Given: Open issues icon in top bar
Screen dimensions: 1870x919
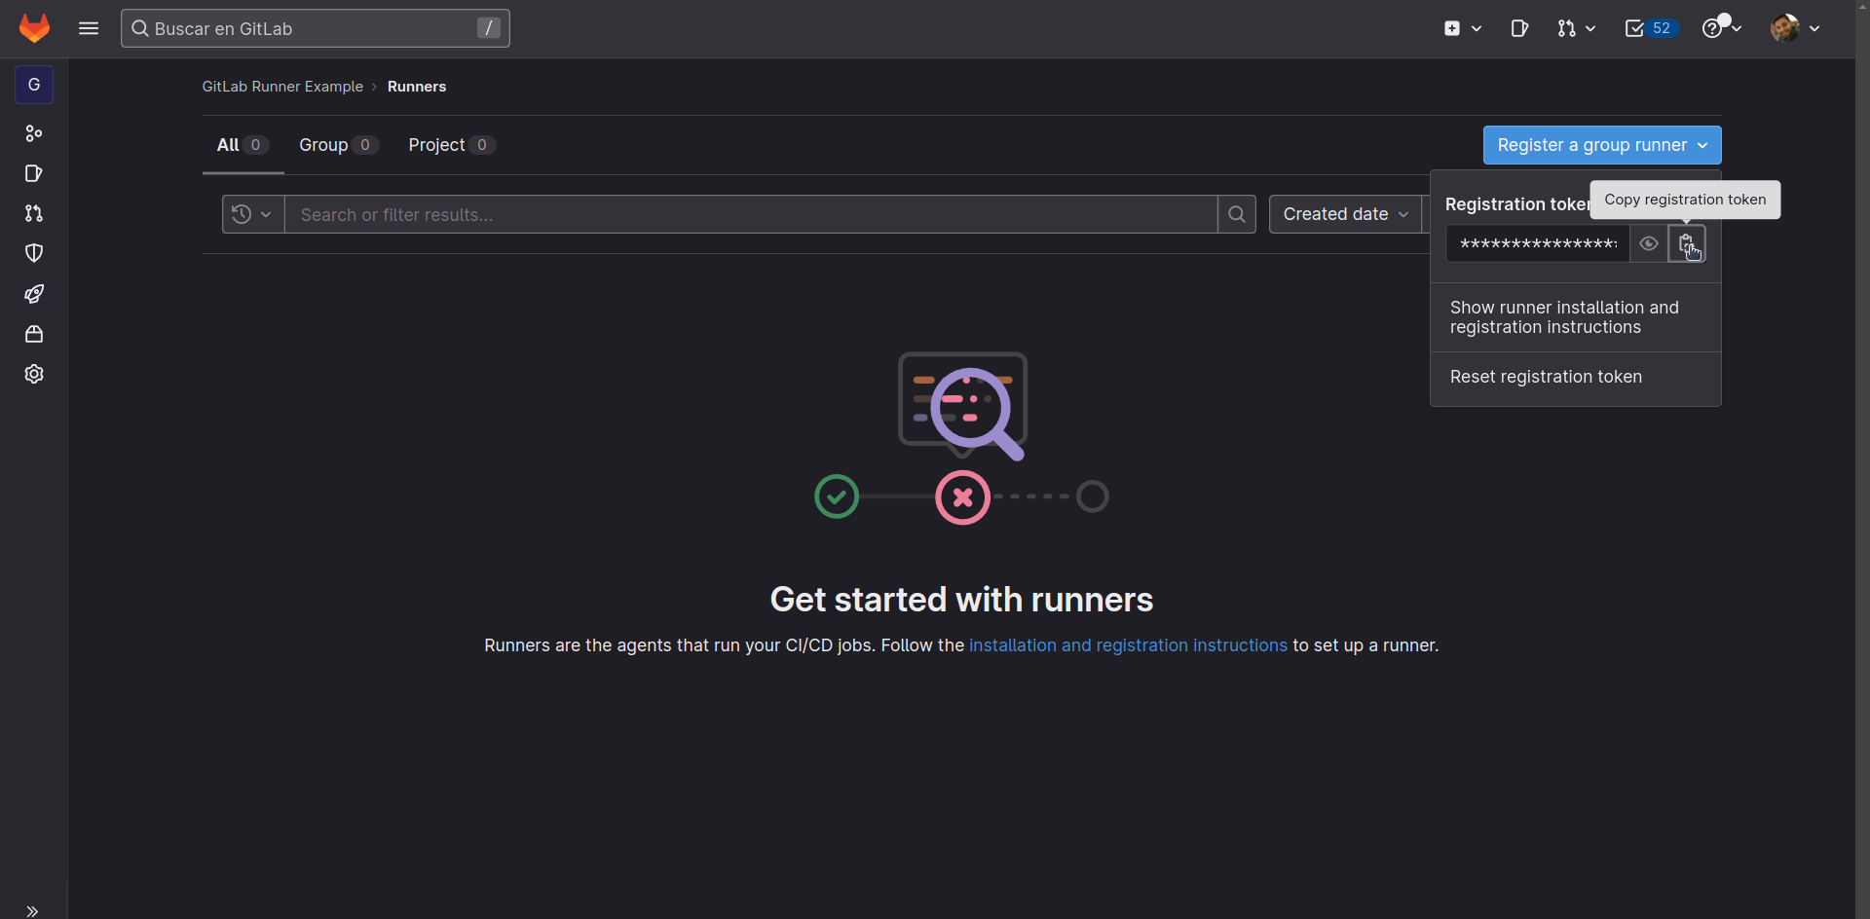Looking at the screenshot, I should click(1519, 28).
